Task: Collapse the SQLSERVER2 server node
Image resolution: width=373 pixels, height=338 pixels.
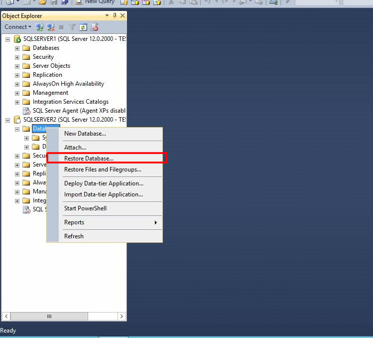Action: [x=8, y=120]
